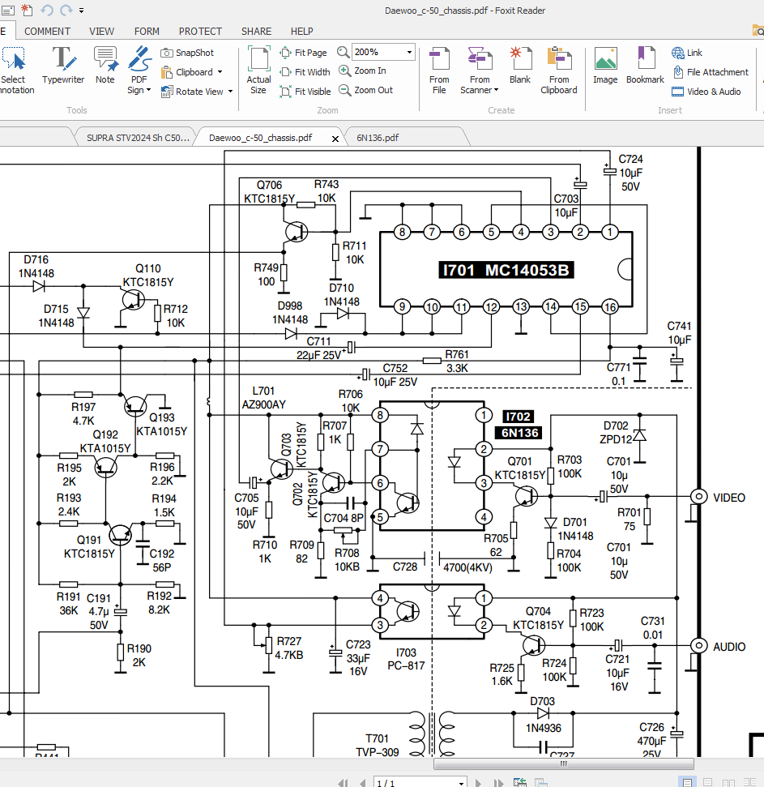The width and height of the screenshot is (764, 787).
Task: Open the FORM ribbon tab
Action: (147, 31)
